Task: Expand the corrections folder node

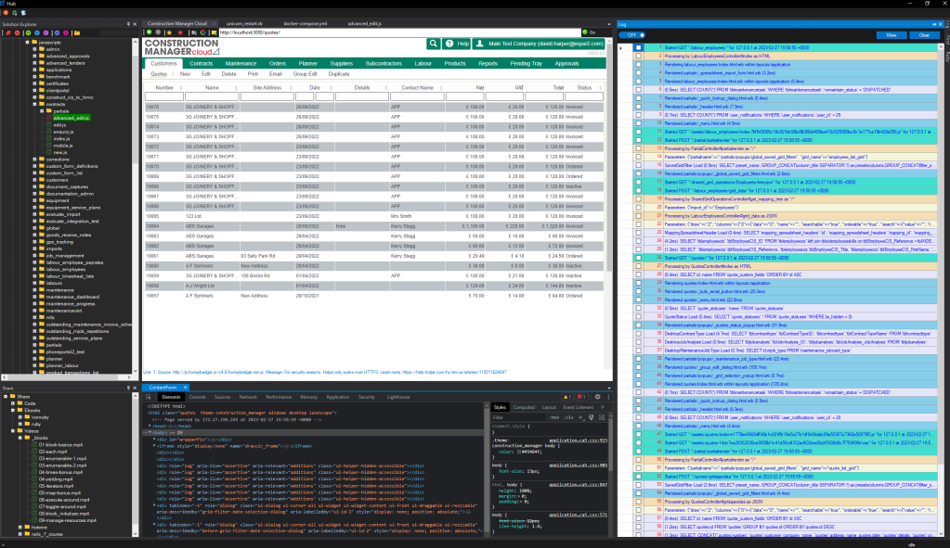Action: coord(34,159)
